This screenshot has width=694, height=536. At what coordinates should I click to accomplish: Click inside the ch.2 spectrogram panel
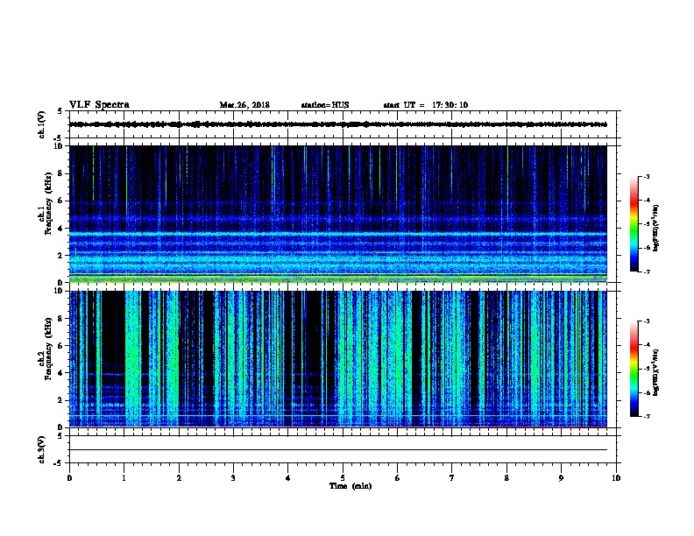click(337, 359)
